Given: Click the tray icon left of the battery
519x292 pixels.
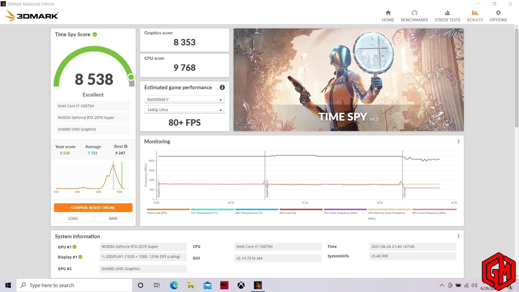Looking at the screenshot, I should click(x=450, y=285).
